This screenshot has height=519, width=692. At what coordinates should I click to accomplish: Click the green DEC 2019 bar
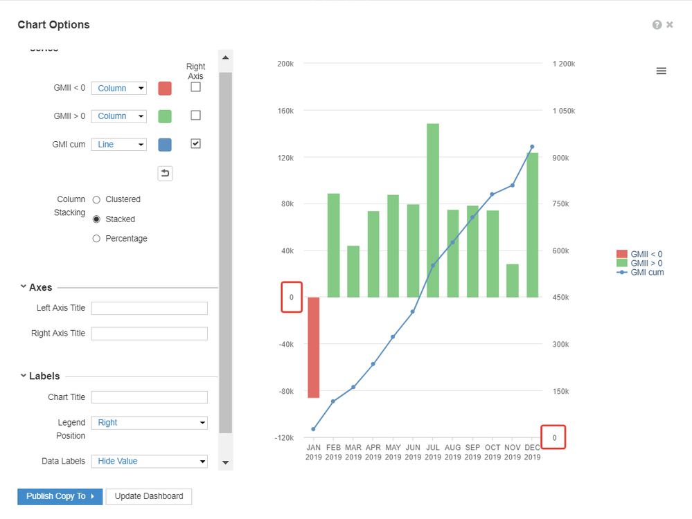point(532,225)
